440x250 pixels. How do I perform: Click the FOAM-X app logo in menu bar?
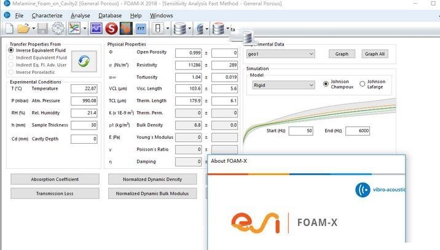click(7, 15)
